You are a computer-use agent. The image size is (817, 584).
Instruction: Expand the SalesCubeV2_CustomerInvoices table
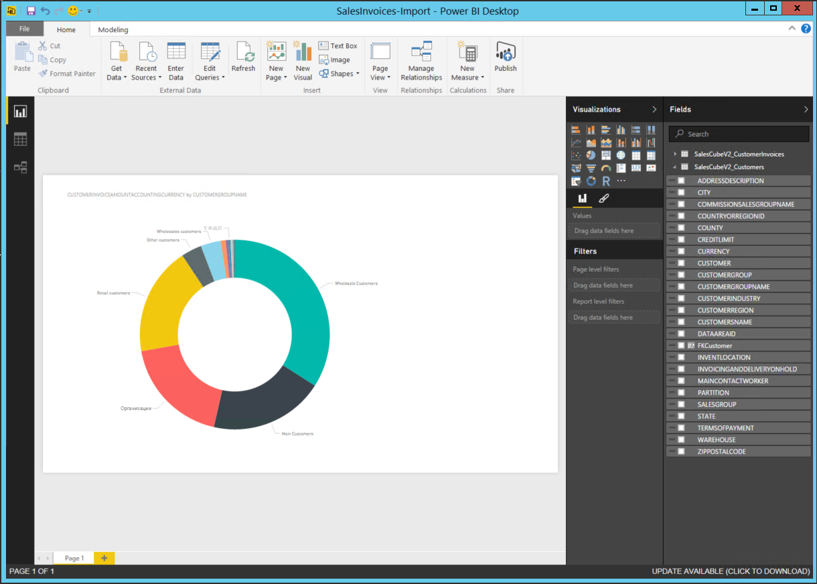point(675,154)
